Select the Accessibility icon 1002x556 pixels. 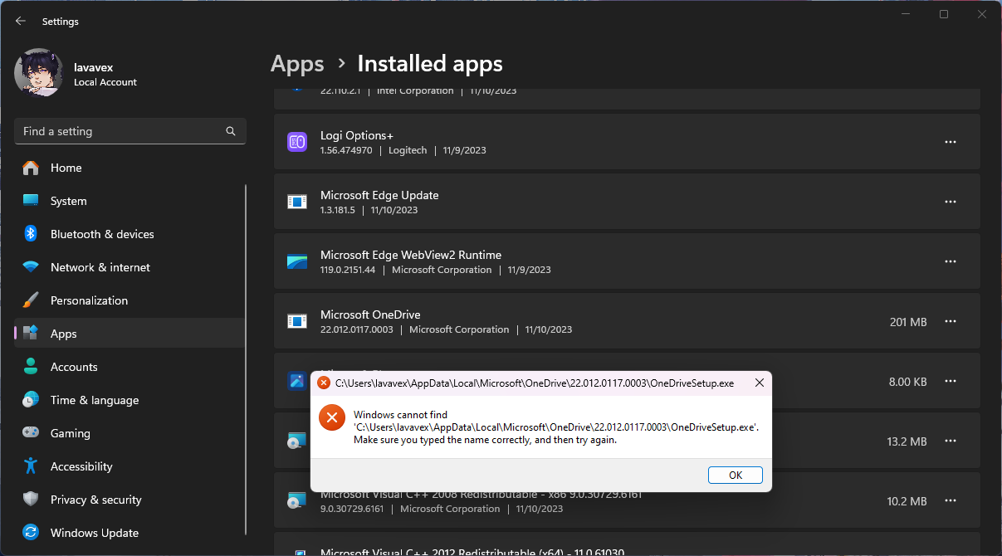coord(32,466)
